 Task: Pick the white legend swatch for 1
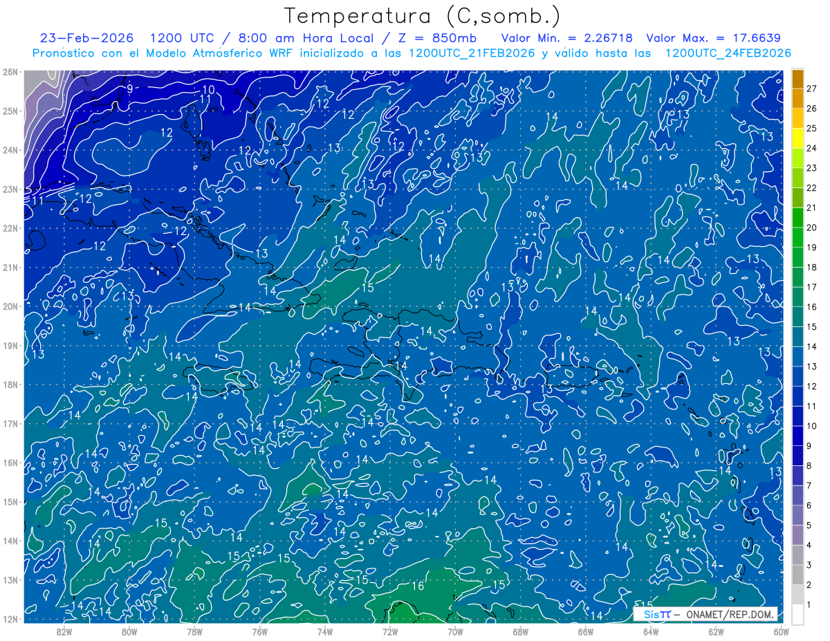coord(797,613)
